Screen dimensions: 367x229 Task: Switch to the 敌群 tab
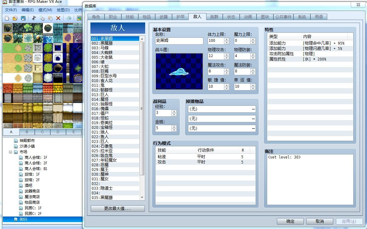coord(214,17)
